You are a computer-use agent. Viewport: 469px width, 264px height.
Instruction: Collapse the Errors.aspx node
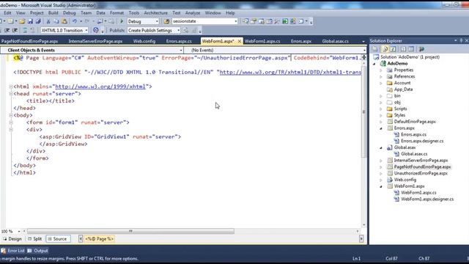(x=381, y=128)
